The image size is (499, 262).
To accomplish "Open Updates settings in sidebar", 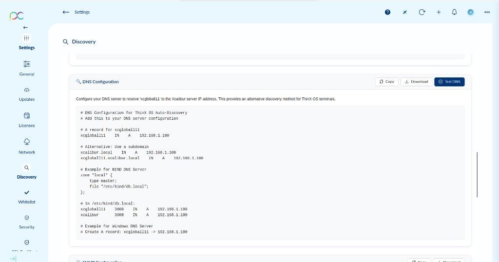I will 27,94.
